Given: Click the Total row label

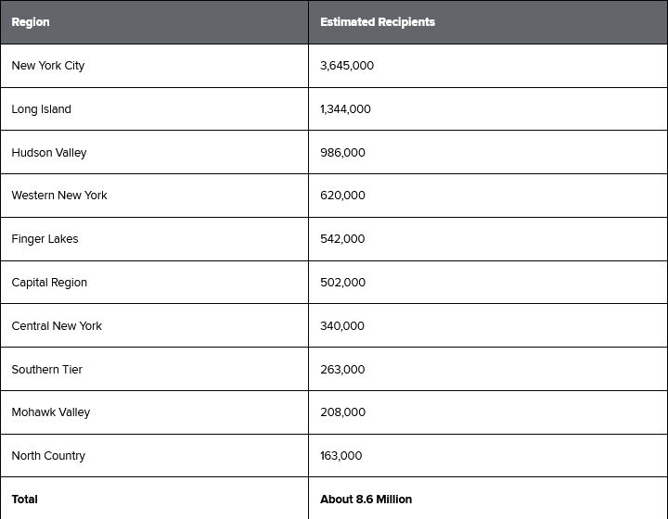Looking at the screenshot, I should pyautogui.click(x=25, y=500).
